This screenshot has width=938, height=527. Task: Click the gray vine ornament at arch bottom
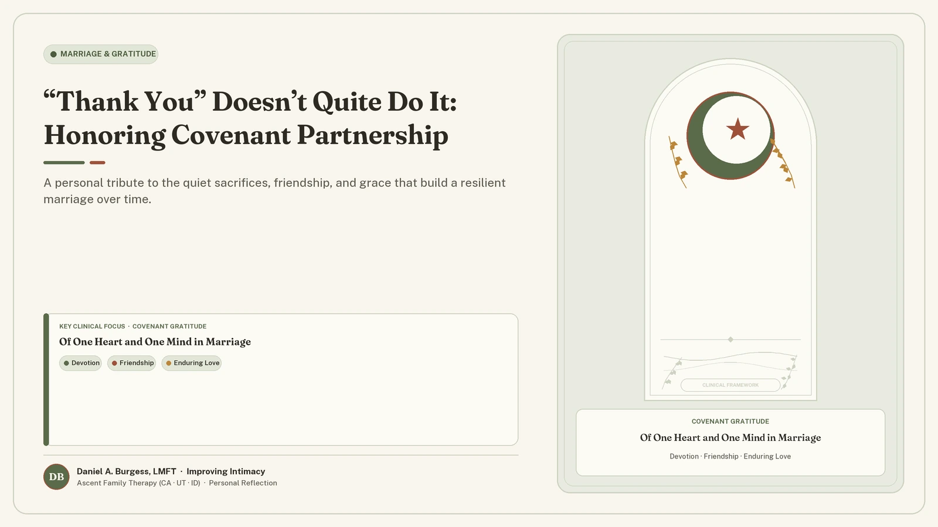click(x=730, y=369)
